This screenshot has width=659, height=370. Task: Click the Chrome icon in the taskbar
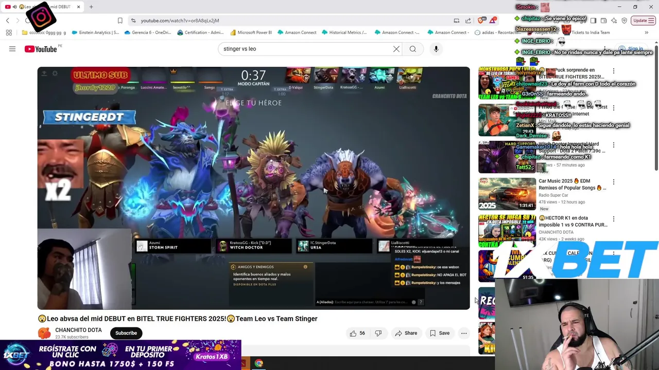[x=259, y=363]
